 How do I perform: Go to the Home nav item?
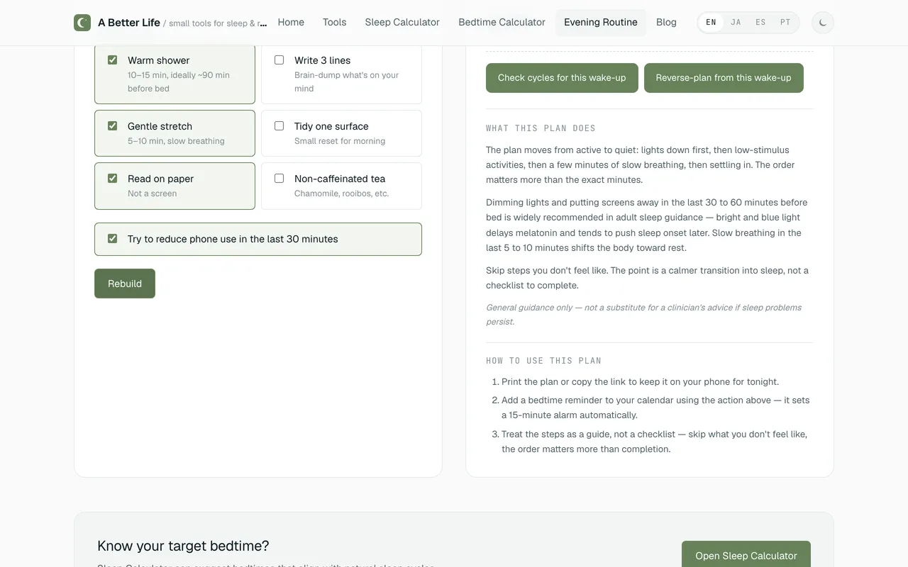tap(291, 23)
